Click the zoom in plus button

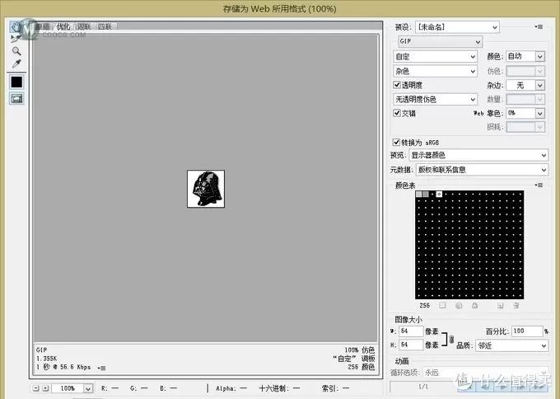point(45,388)
